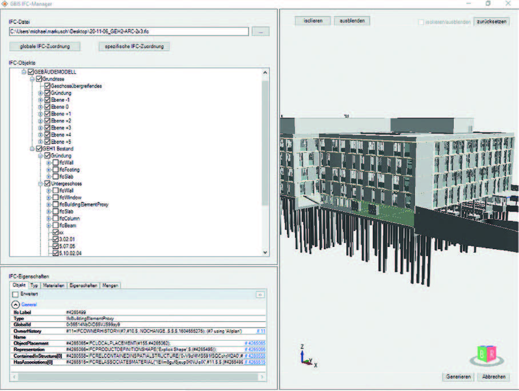Expand the Ebene +3 tree node
This screenshot has width=519, height=391.
41,128
